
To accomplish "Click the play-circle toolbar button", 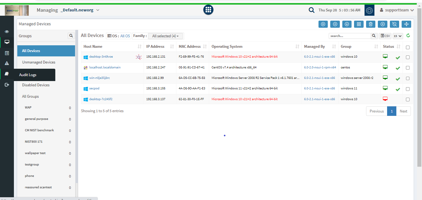I will point(323,24).
